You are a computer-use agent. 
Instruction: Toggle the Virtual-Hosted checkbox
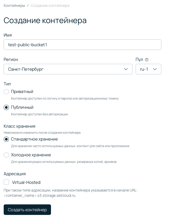tap(6, 182)
